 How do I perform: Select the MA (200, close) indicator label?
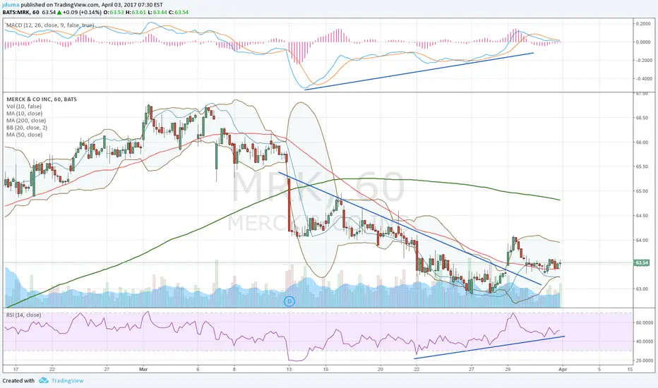[x=26, y=121]
